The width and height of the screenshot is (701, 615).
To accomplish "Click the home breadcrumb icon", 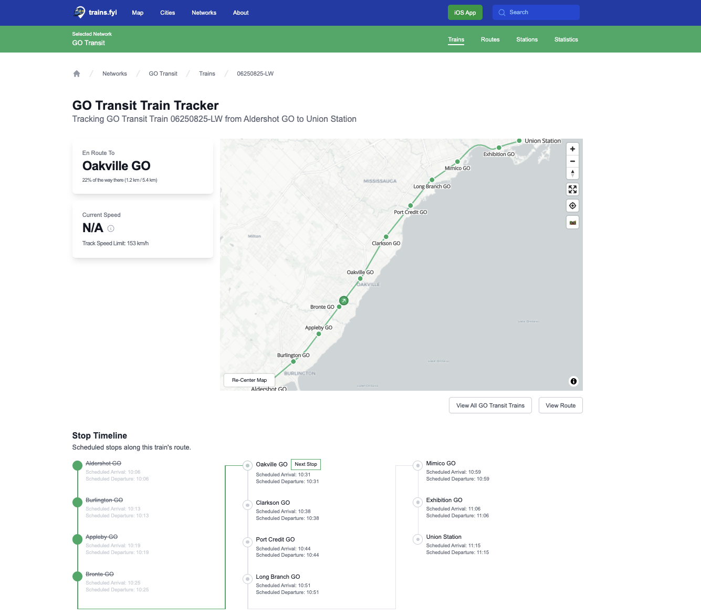I will [77, 74].
